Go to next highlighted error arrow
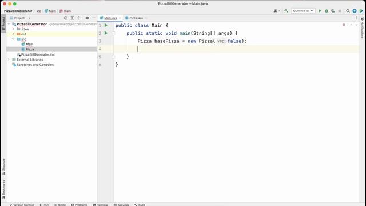The height and width of the screenshot is (206, 366). [356, 25]
